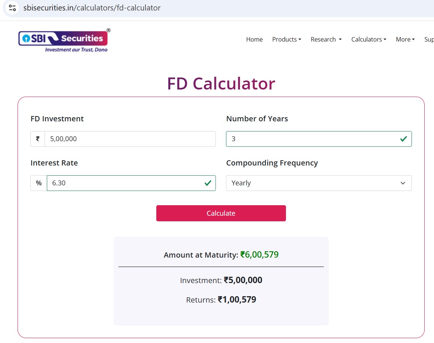This screenshot has width=434, height=343.
Task: Click inside the Number of Years field
Action: pos(311,139)
